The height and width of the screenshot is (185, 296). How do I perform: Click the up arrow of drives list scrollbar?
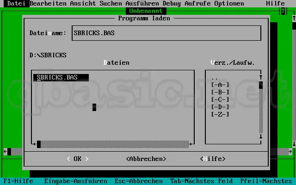[261, 77]
